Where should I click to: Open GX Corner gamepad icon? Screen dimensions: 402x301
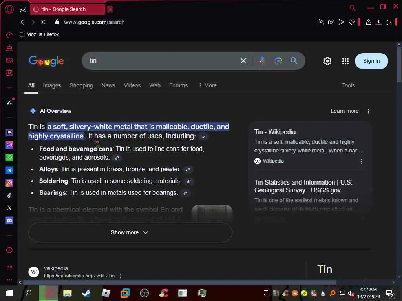[x=23, y=9]
